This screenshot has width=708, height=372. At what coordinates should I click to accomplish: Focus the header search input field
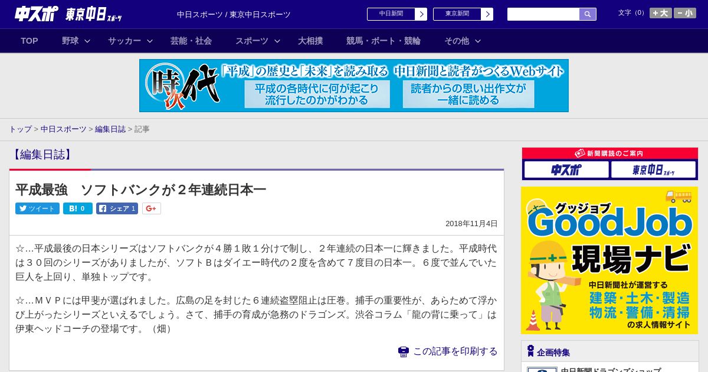point(543,14)
